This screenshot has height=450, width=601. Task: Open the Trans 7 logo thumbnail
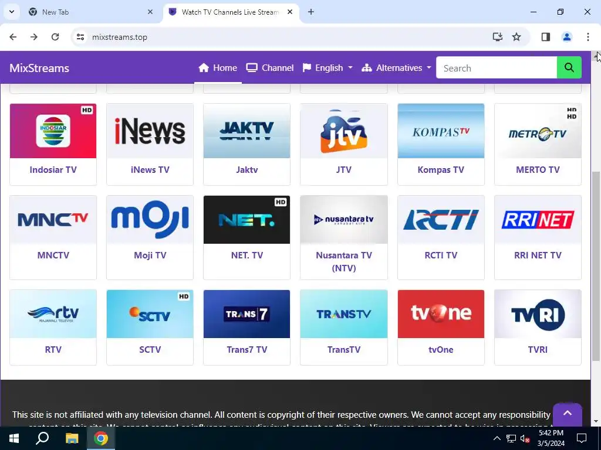(x=247, y=314)
